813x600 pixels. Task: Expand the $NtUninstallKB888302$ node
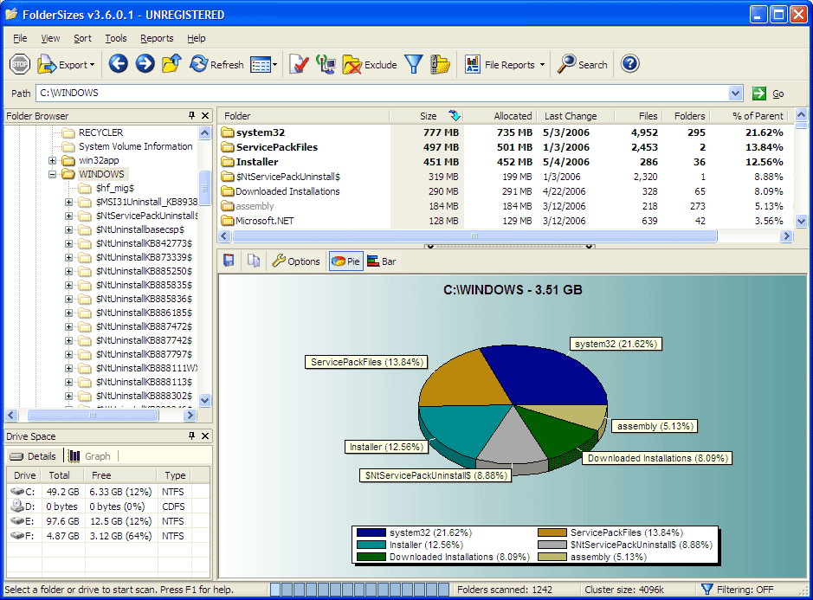(68, 396)
